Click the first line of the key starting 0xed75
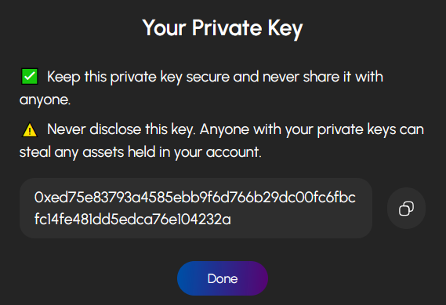The height and width of the screenshot is (305, 446). 195,197
